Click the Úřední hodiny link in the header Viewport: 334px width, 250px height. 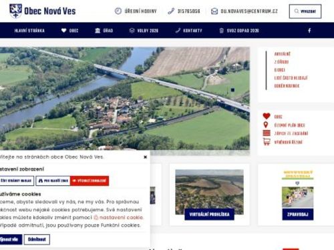coord(140,11)
